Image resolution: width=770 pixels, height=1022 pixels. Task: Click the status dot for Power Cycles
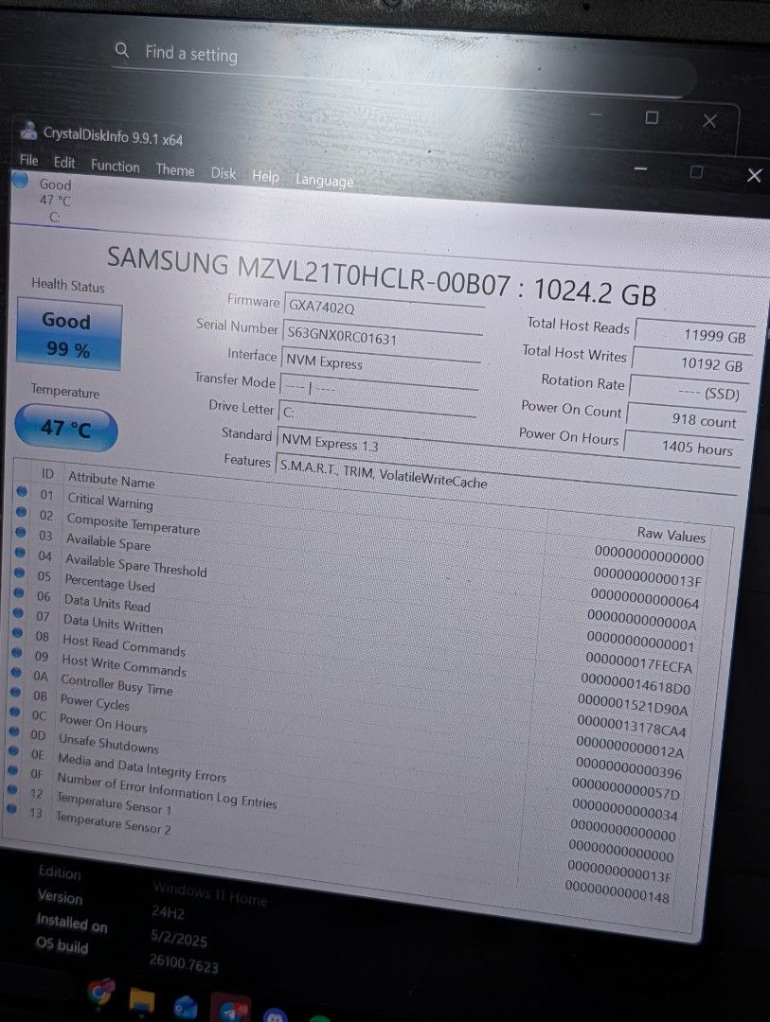[15, 692]
